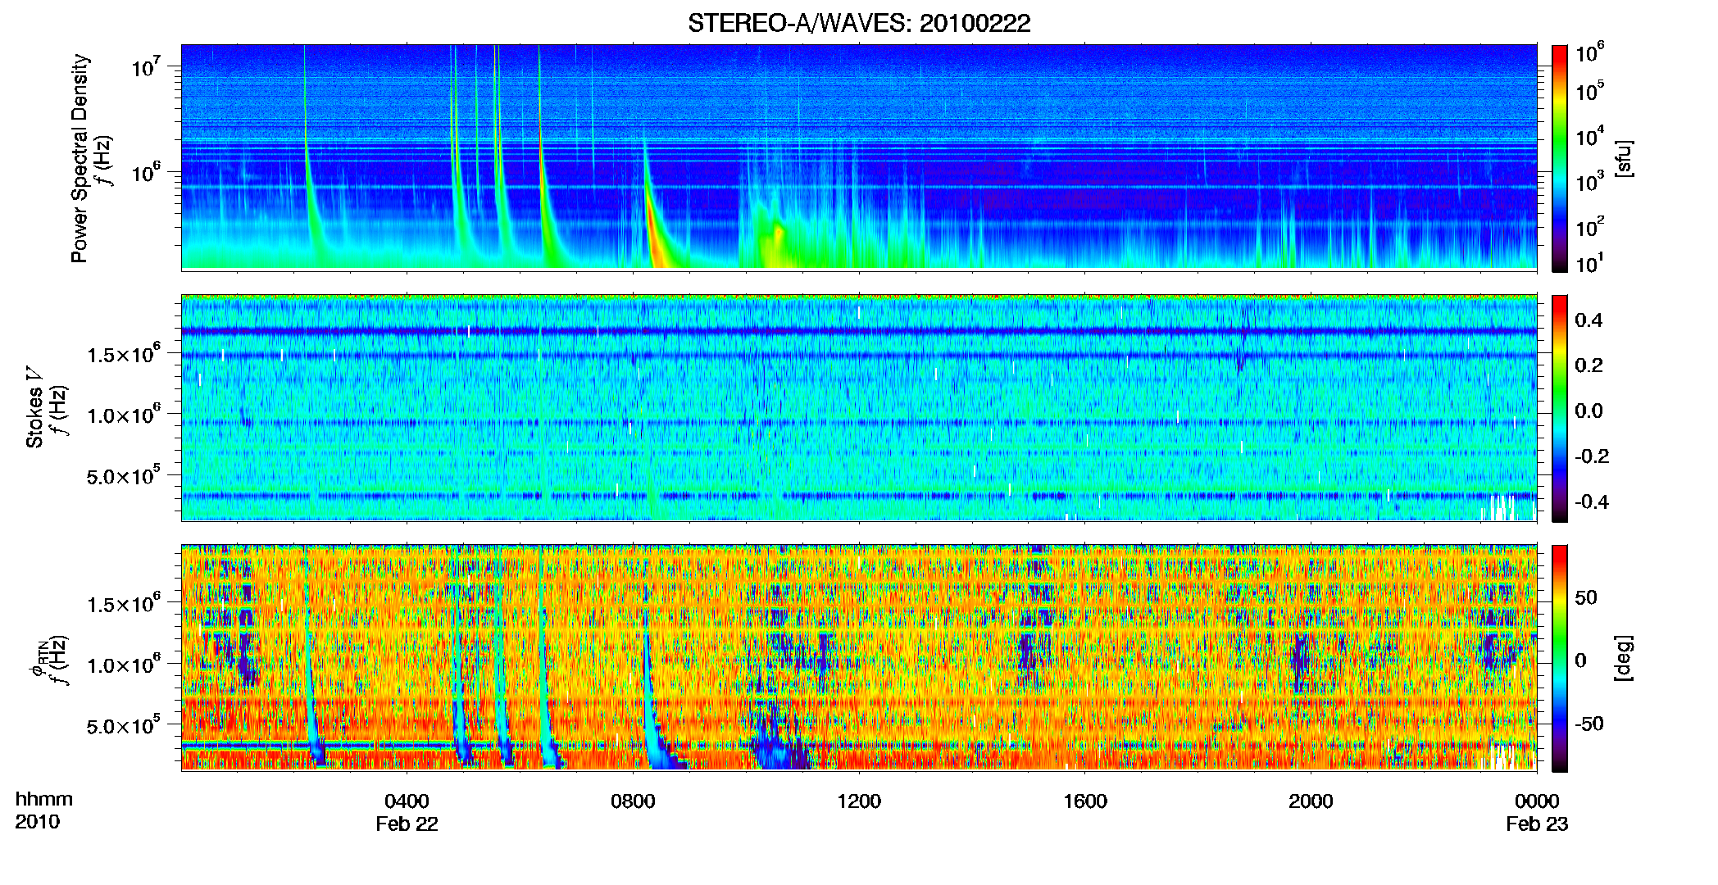Select the Feb 22 date label
Image resolution: width=1718 pixels, height=885 pixels.
(x=407, y=824)
